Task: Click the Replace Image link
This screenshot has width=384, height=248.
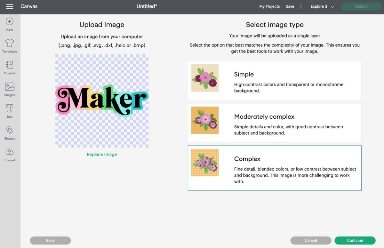Action: (102, 154)
